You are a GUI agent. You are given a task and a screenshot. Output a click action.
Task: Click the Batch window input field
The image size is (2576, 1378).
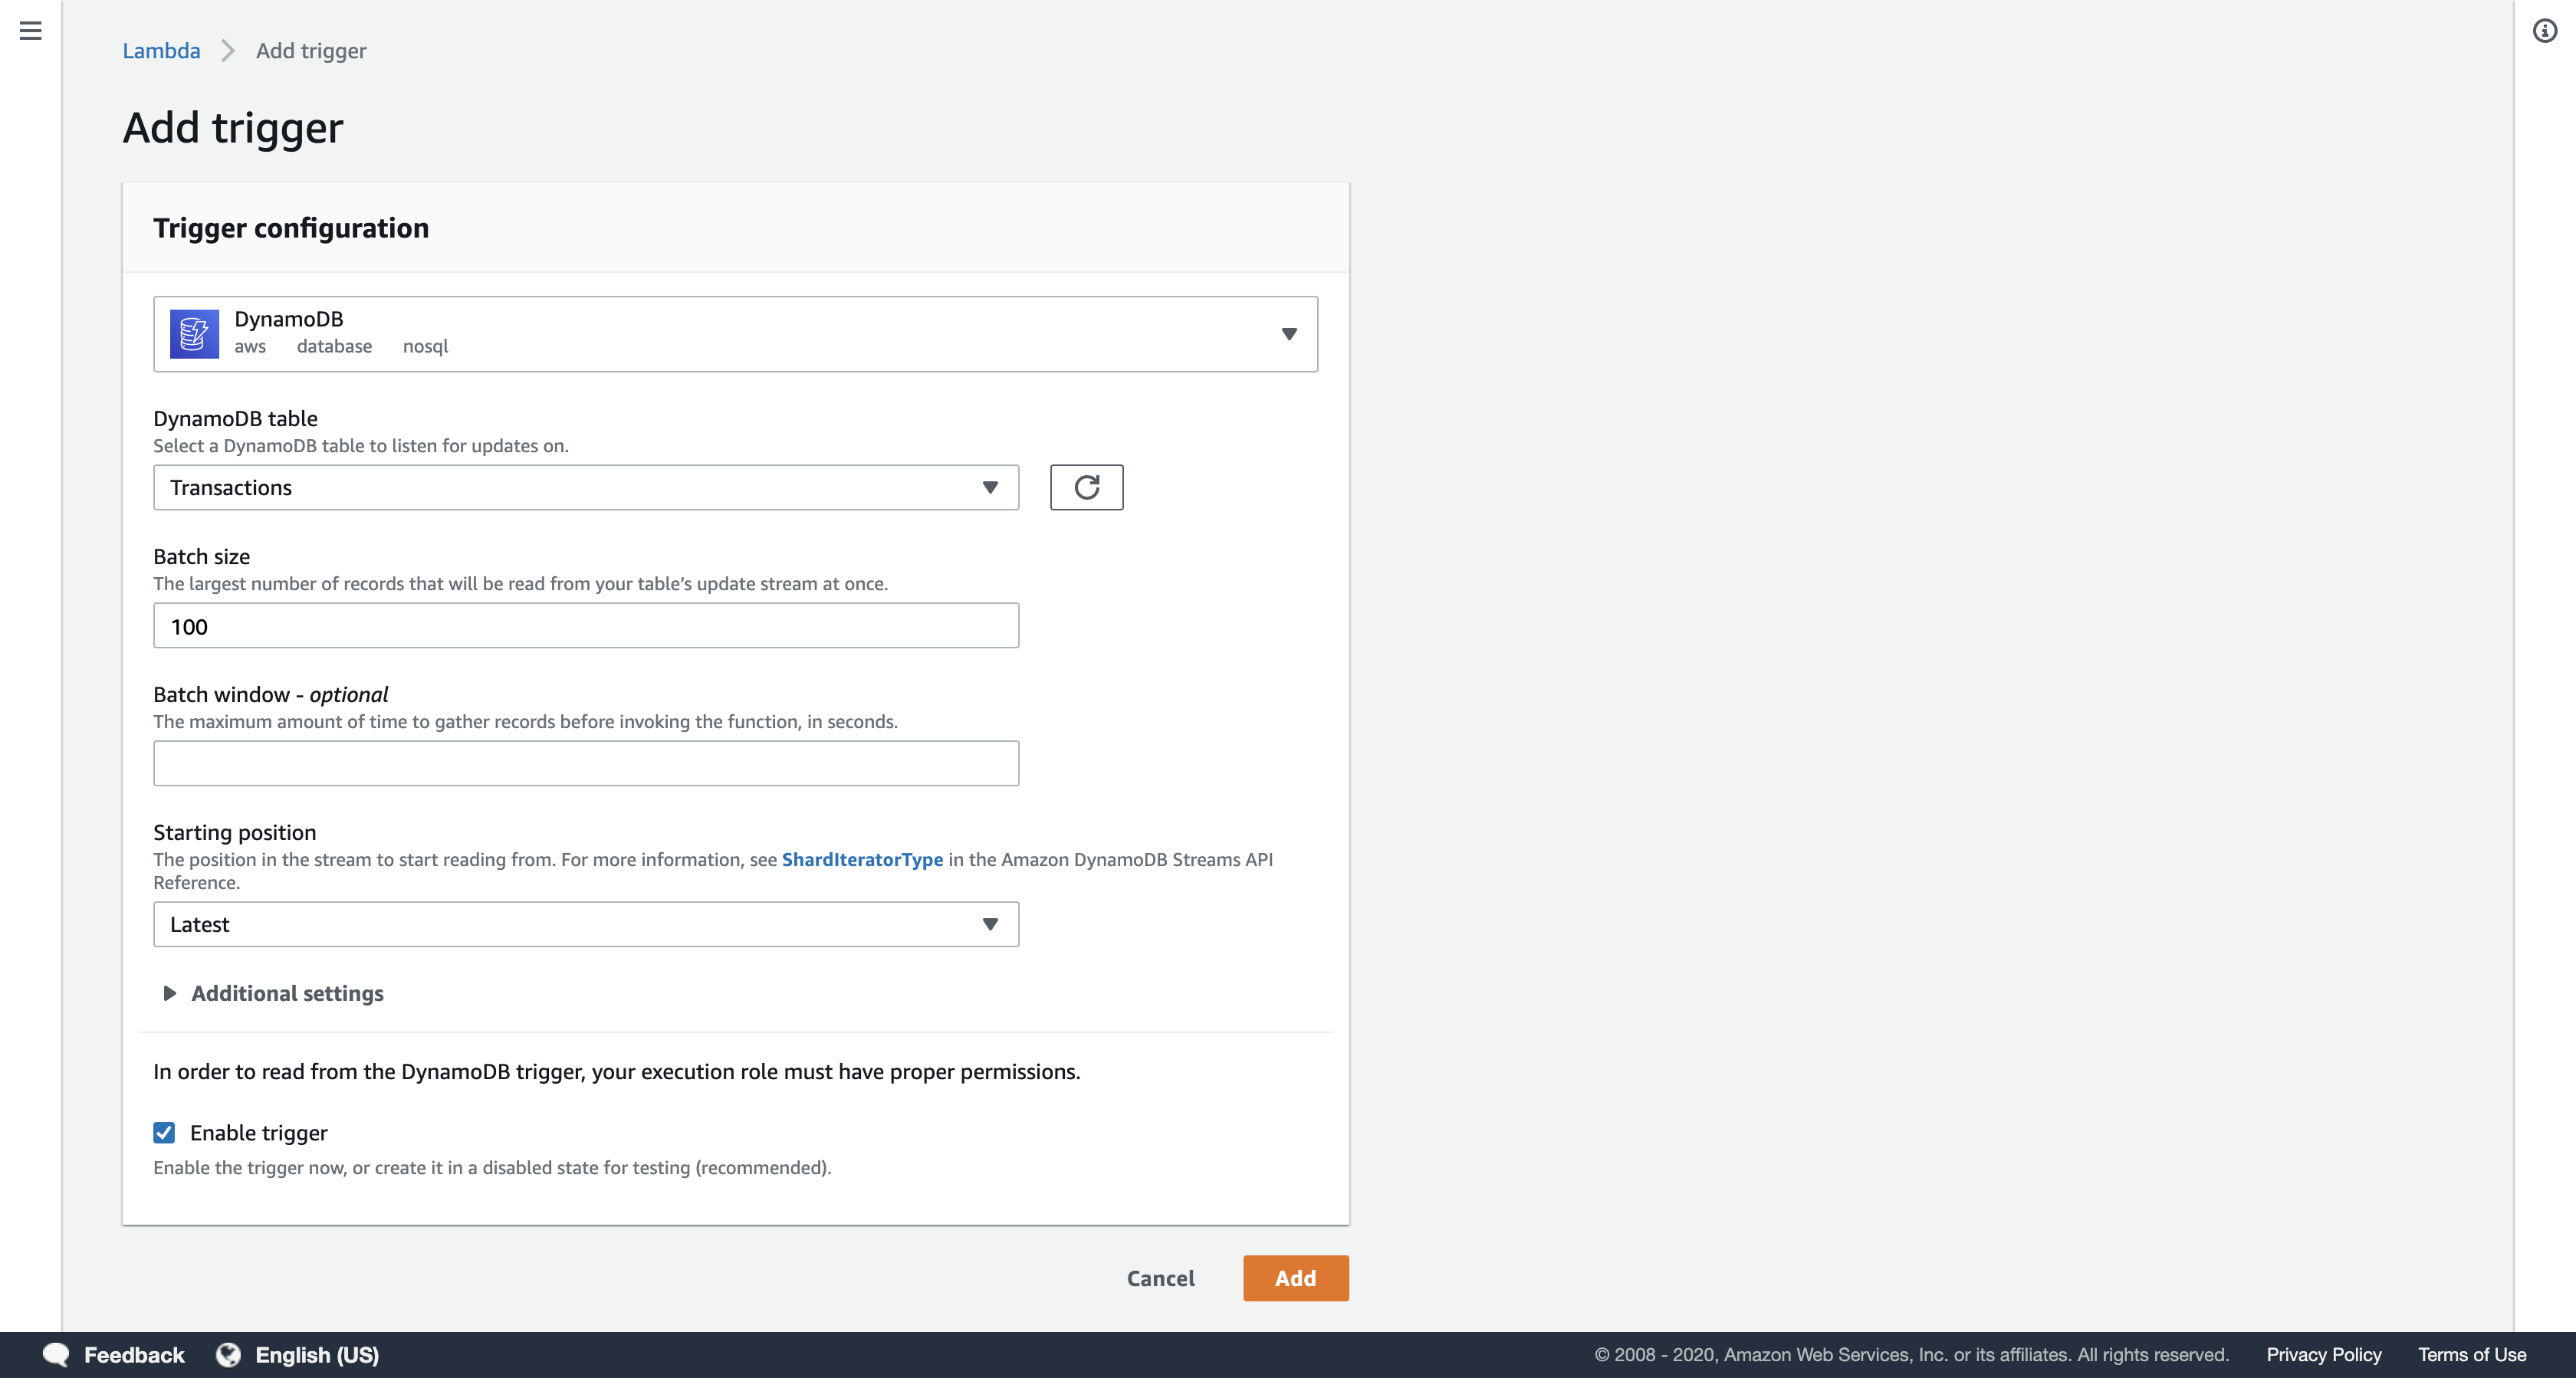point(585,763)
